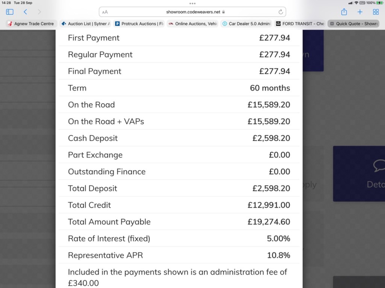
Task: Open the AA reader view menu
Action: tap(105, 12)
